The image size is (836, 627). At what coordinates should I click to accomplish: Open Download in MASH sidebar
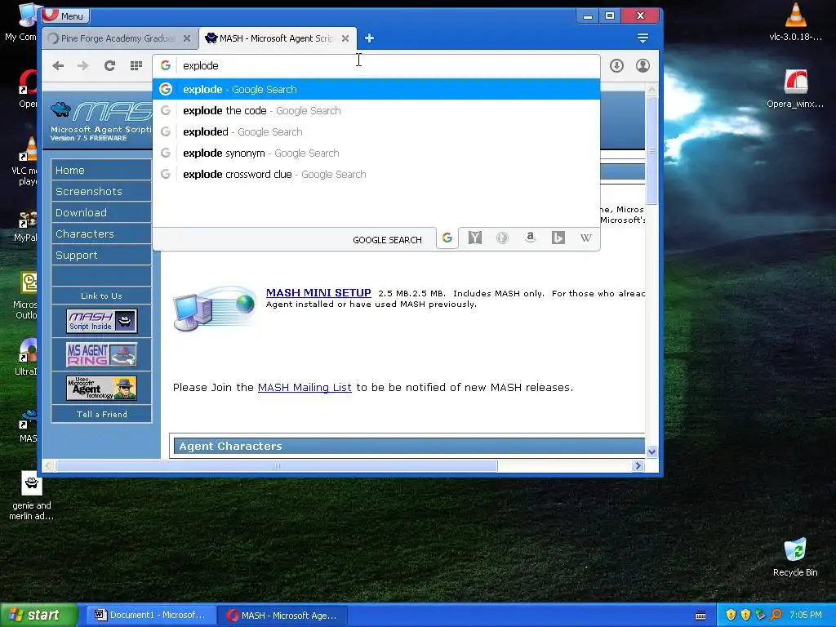[x=101, y=213]
